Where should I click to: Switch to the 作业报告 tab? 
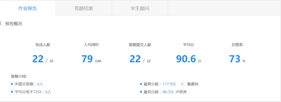[28, 8]
